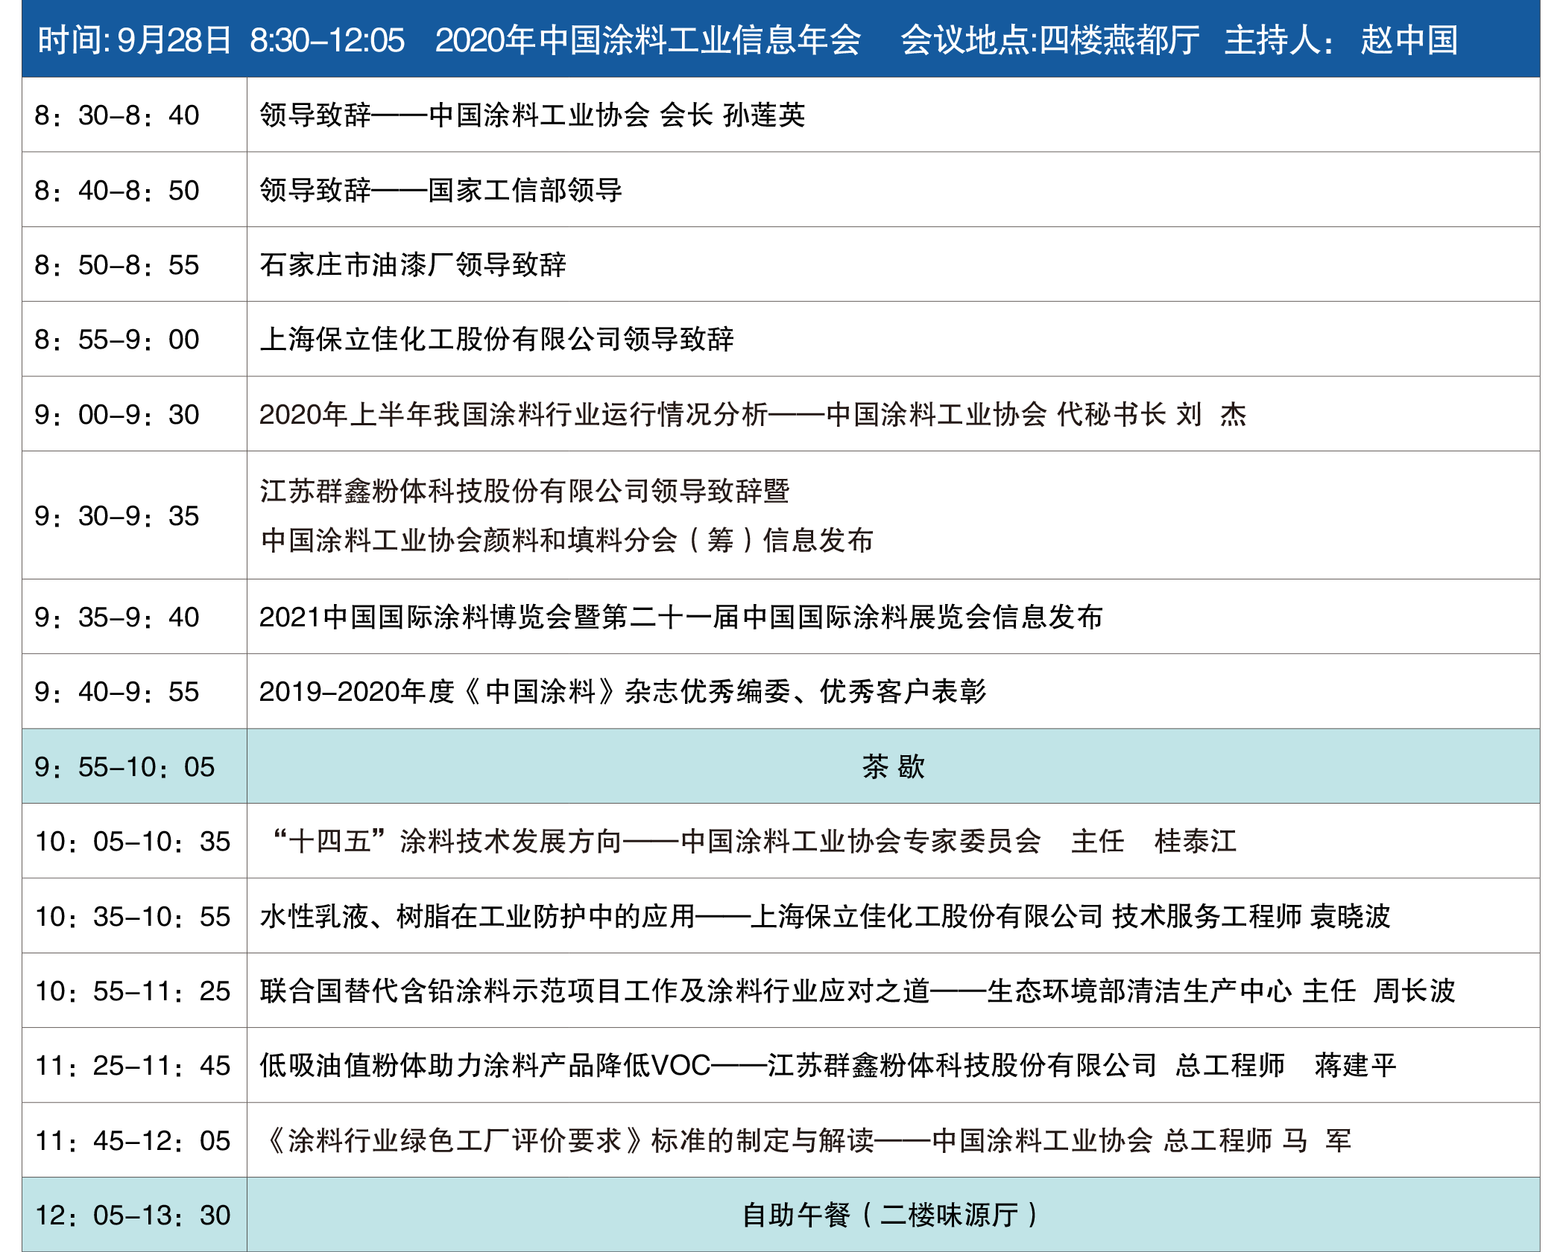The image size is (1563, 1252).
Task: Select the 桂泰江 “十四五” coating technology talk
Action: pyautogui.click(x=753, y=842)
